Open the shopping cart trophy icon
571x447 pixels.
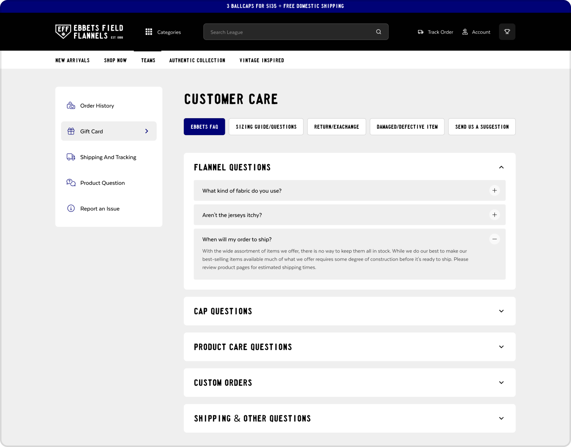click(507, 32)
